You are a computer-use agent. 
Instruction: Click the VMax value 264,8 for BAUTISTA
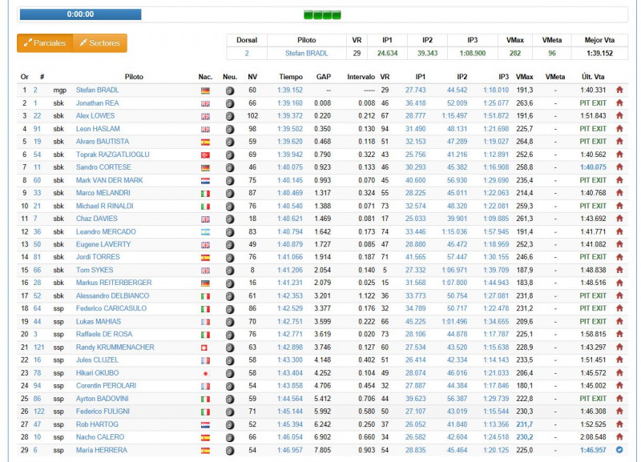525,142
